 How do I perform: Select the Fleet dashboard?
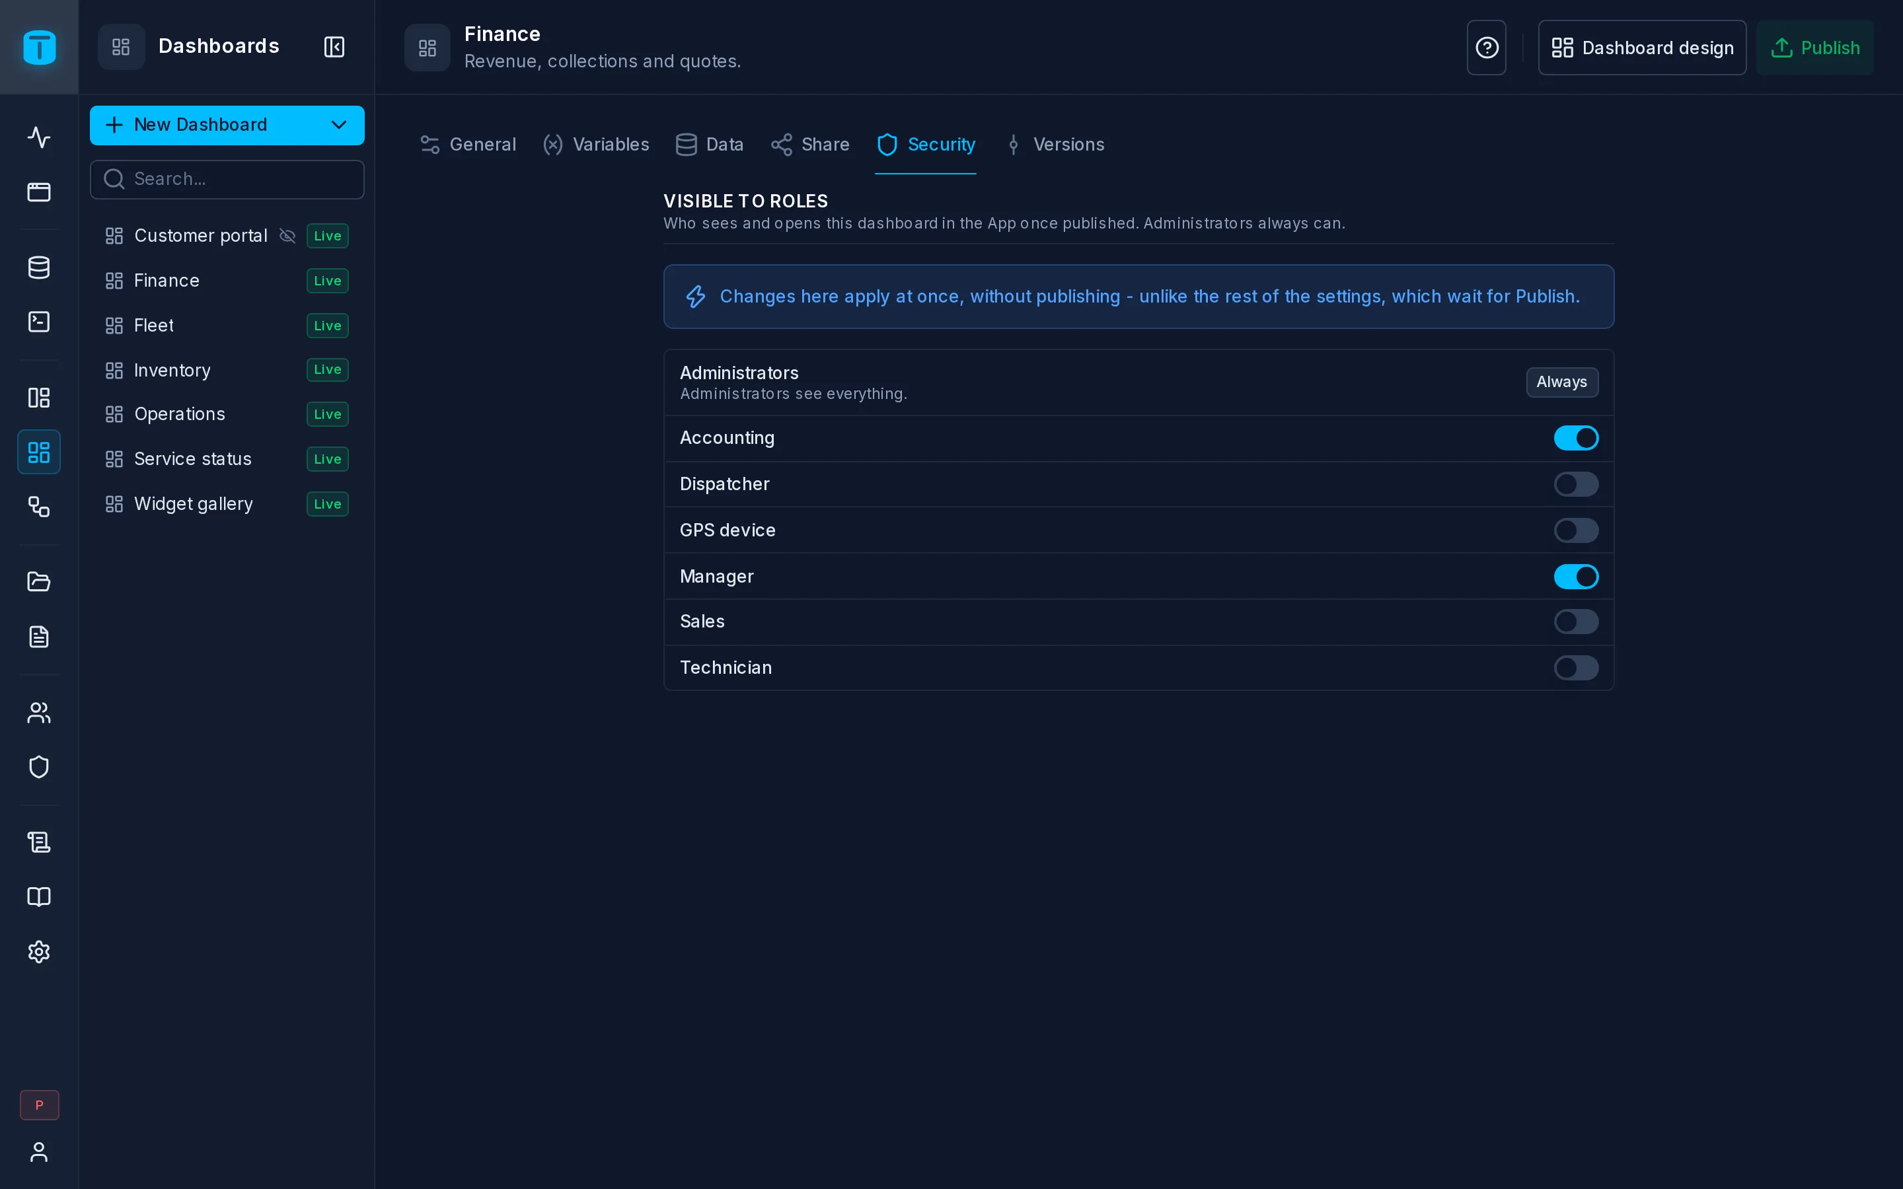(x=227, y=326)
